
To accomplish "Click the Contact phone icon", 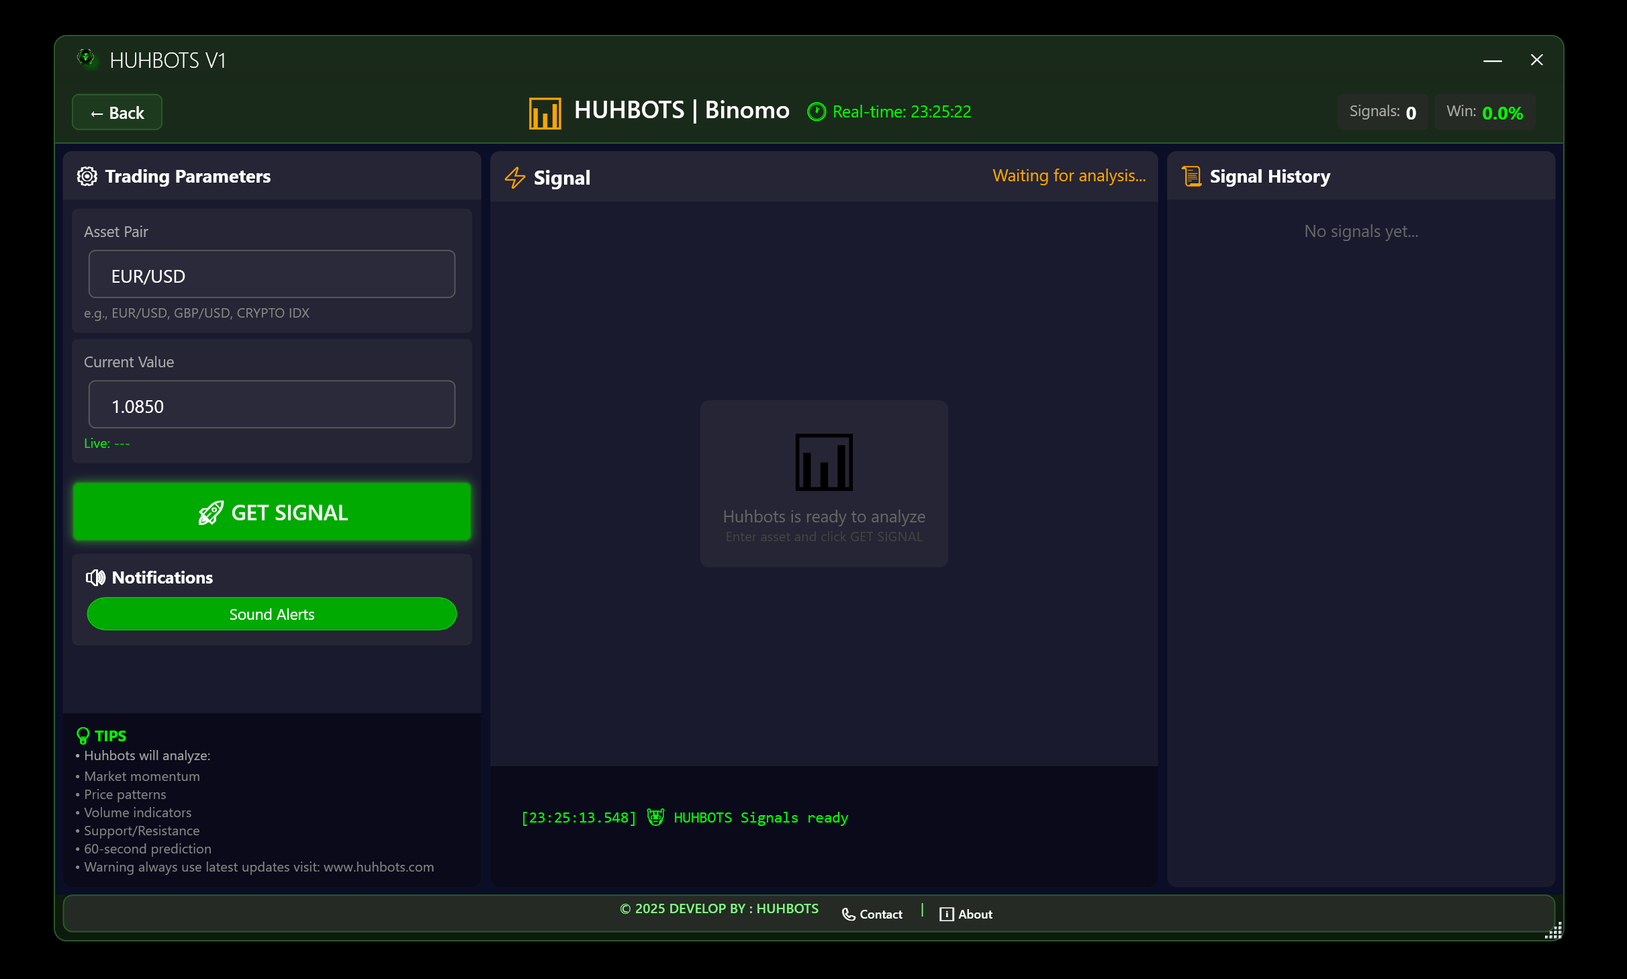I will tap(849, 915).
